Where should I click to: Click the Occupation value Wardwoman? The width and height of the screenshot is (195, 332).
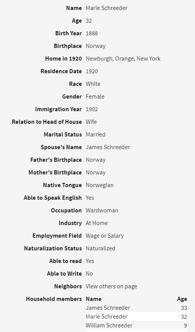point(102,210)
